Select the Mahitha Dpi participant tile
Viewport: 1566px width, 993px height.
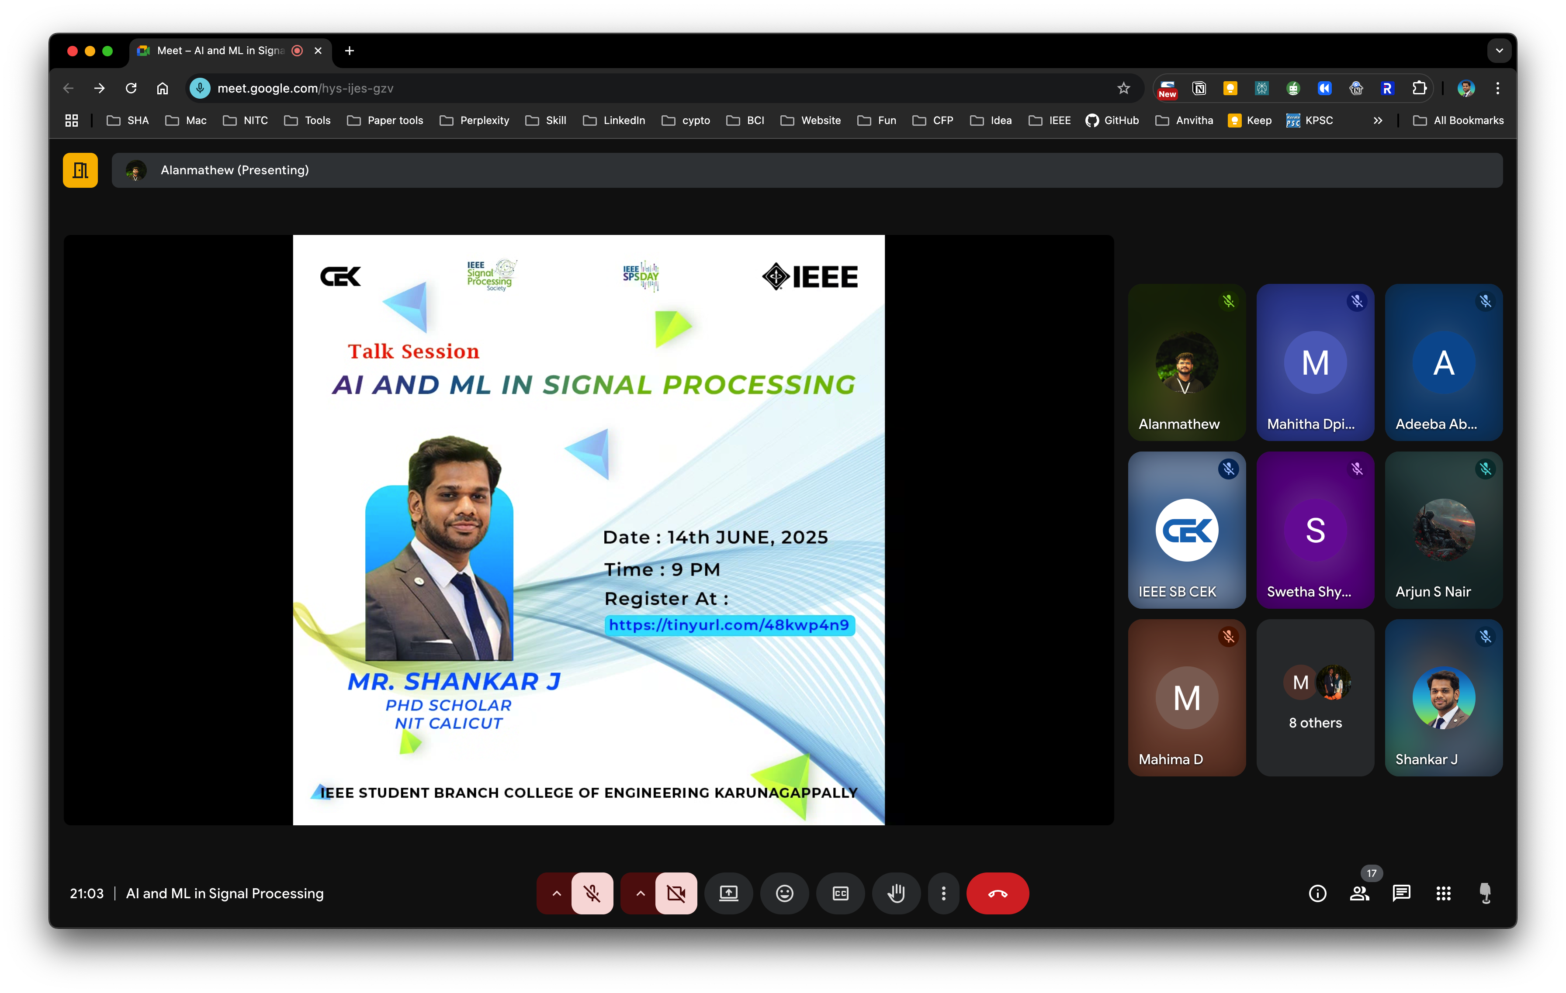(x=1315, y=362)
